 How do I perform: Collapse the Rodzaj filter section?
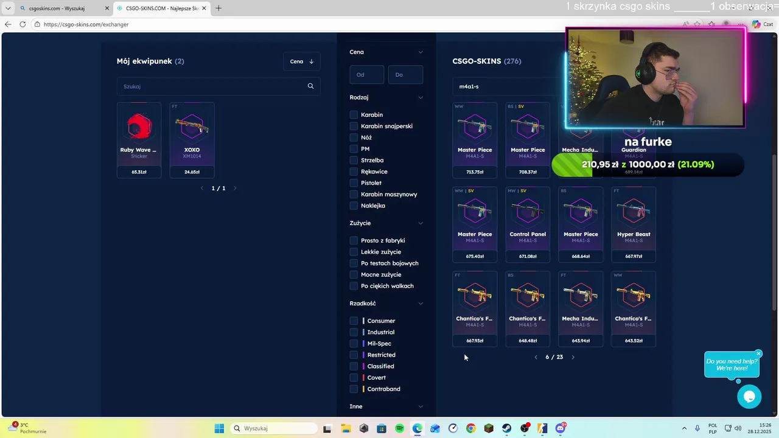click(420, 97)
